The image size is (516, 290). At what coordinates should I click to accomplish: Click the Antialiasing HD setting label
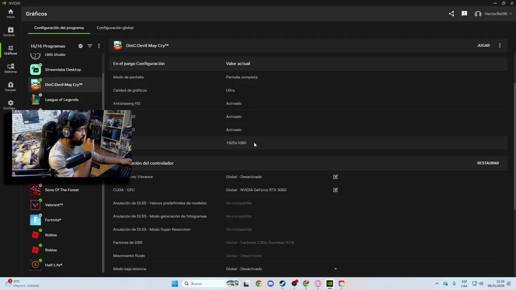click(x=127, y=104)
